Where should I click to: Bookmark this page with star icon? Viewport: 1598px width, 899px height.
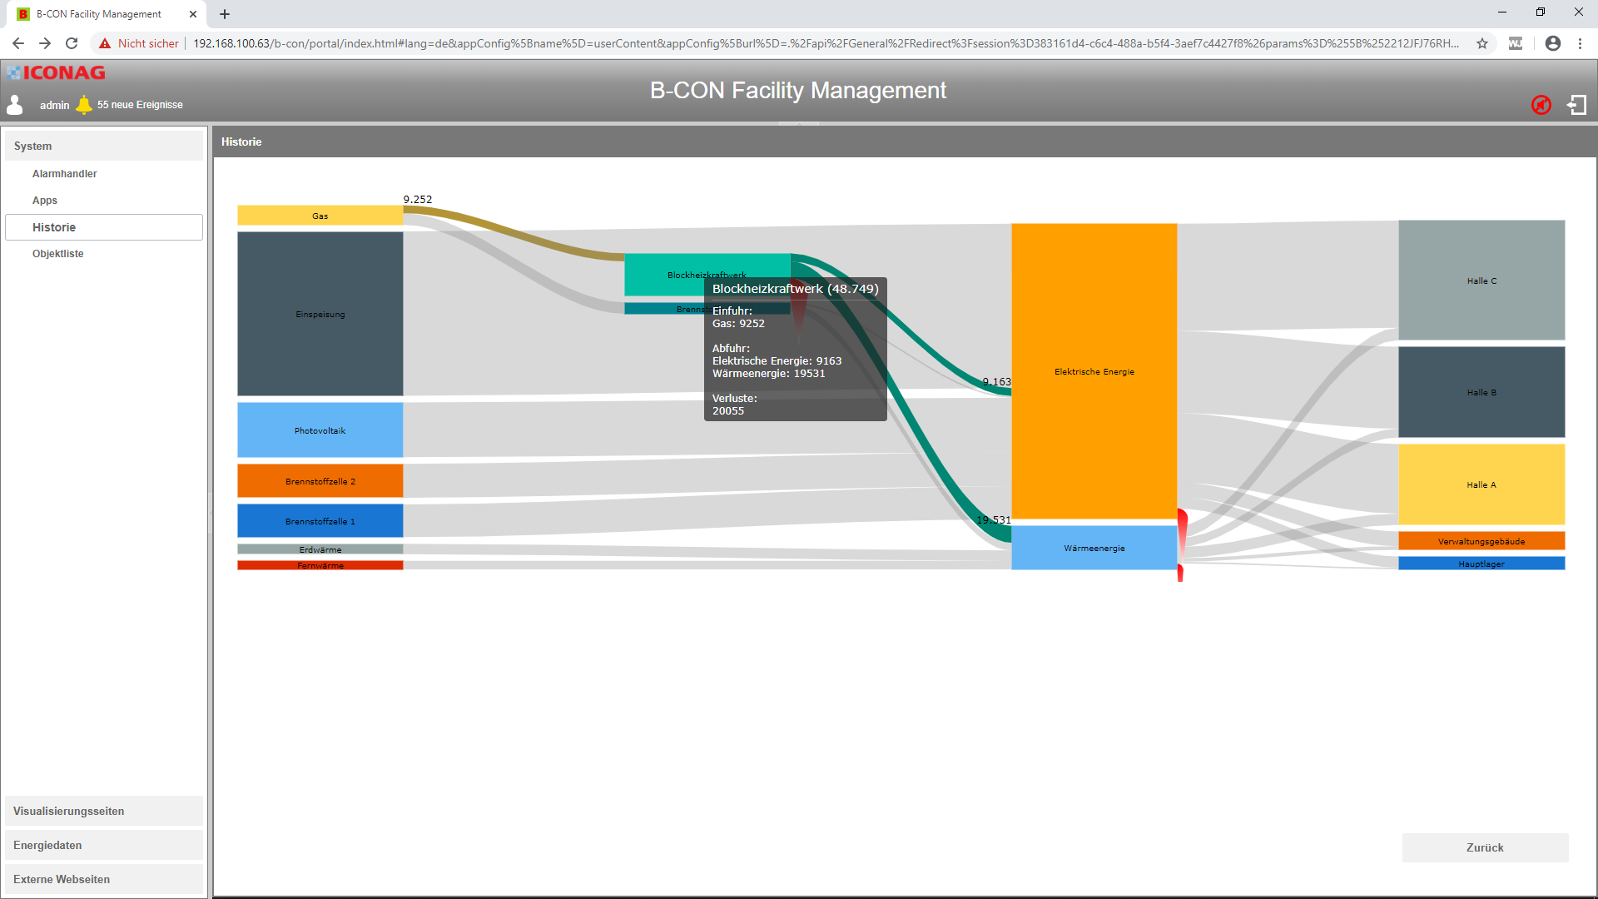click(x=1482, y=43)
